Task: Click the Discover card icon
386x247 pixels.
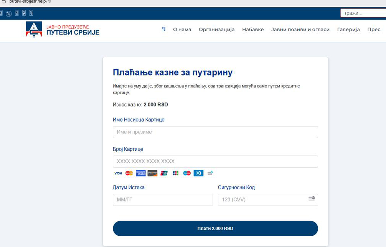Action: [152, 173]
